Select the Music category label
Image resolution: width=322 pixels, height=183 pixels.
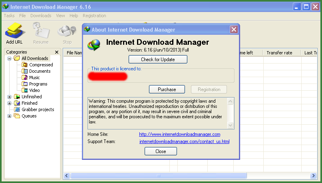[x=34, y=78]
